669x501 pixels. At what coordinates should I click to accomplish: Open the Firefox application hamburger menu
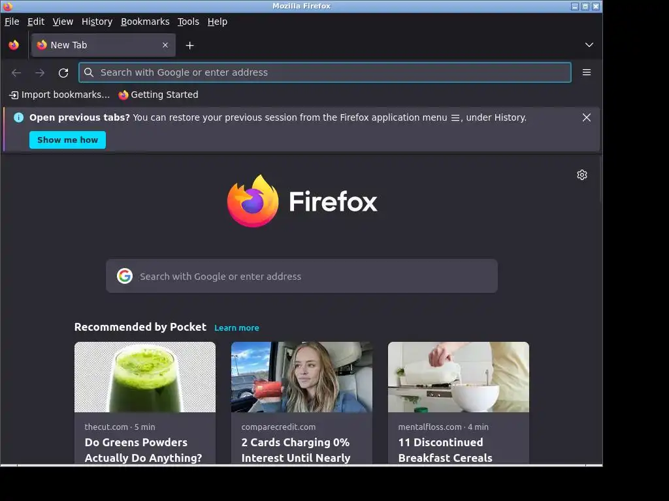click(x=587, y=72)
